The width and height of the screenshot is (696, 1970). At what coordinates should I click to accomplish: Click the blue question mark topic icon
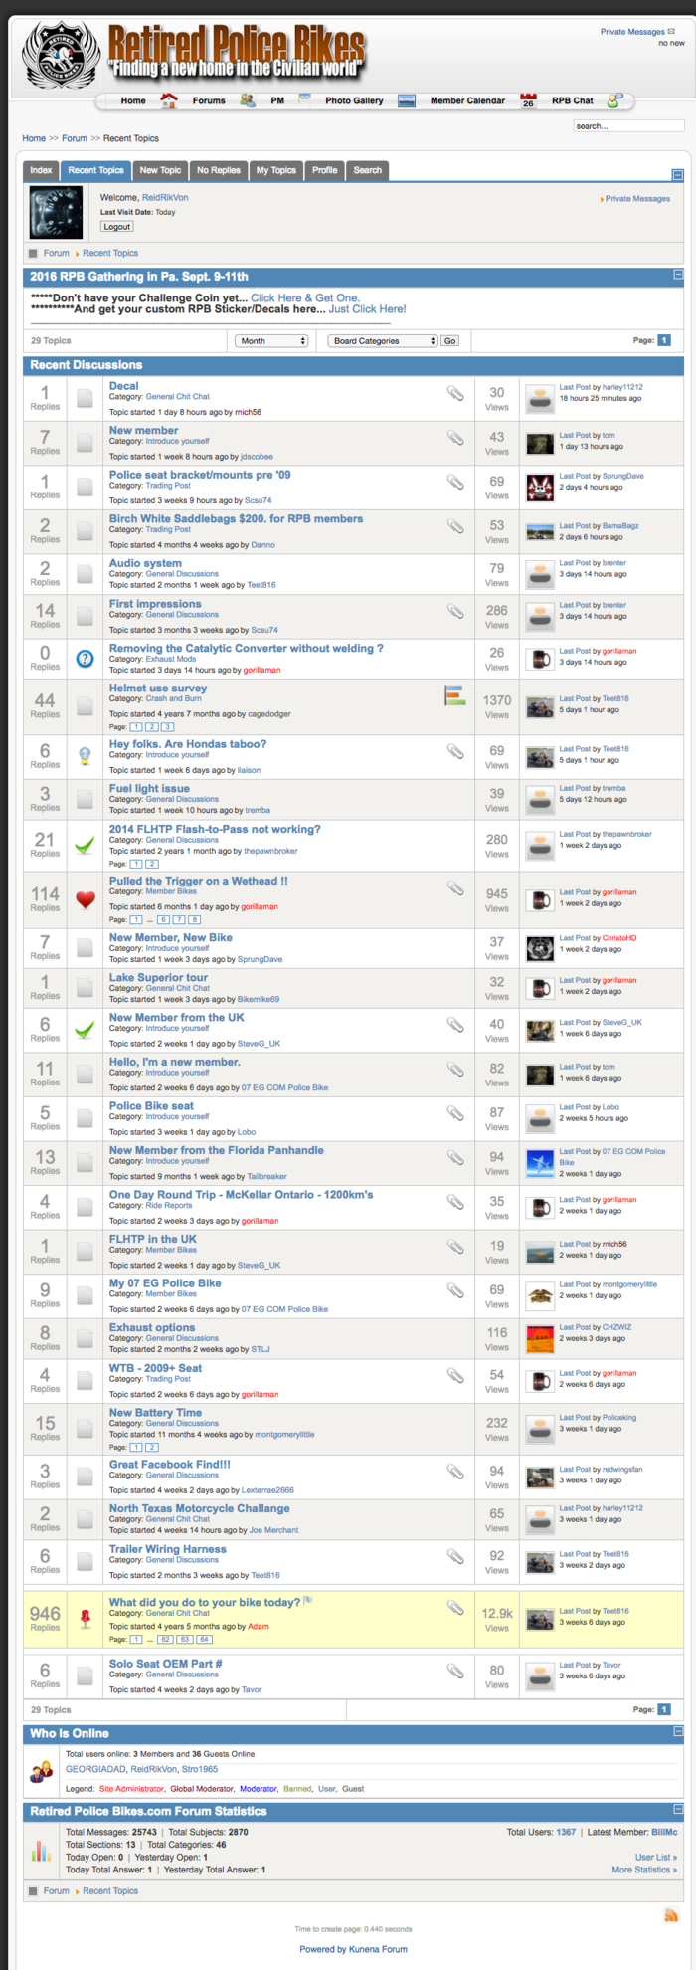[86, 658]
